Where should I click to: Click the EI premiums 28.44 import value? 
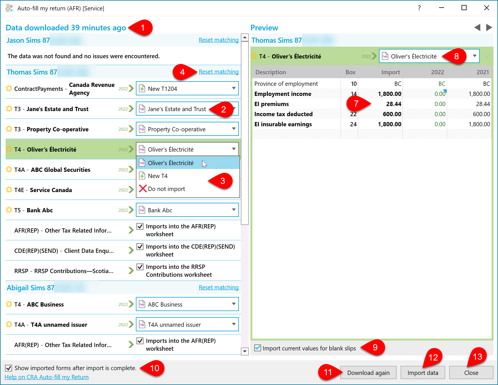coord(394,104)
